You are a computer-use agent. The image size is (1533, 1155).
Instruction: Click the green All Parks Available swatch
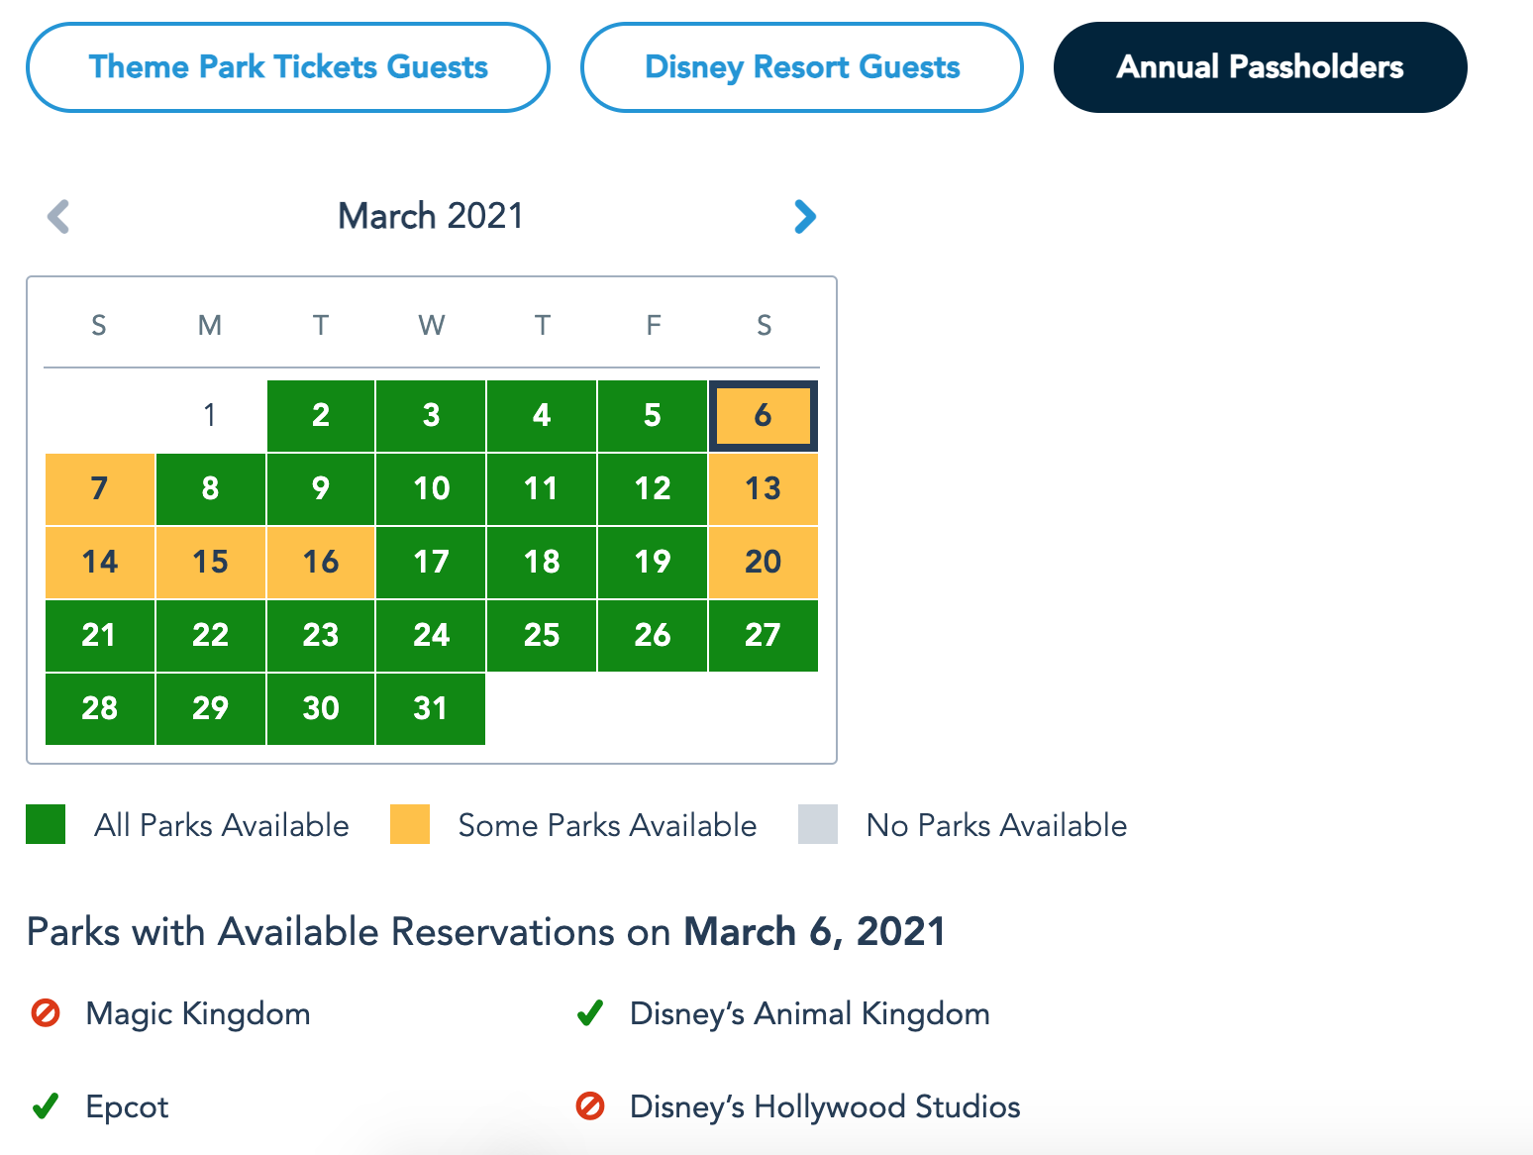click(x=46, y=824)
